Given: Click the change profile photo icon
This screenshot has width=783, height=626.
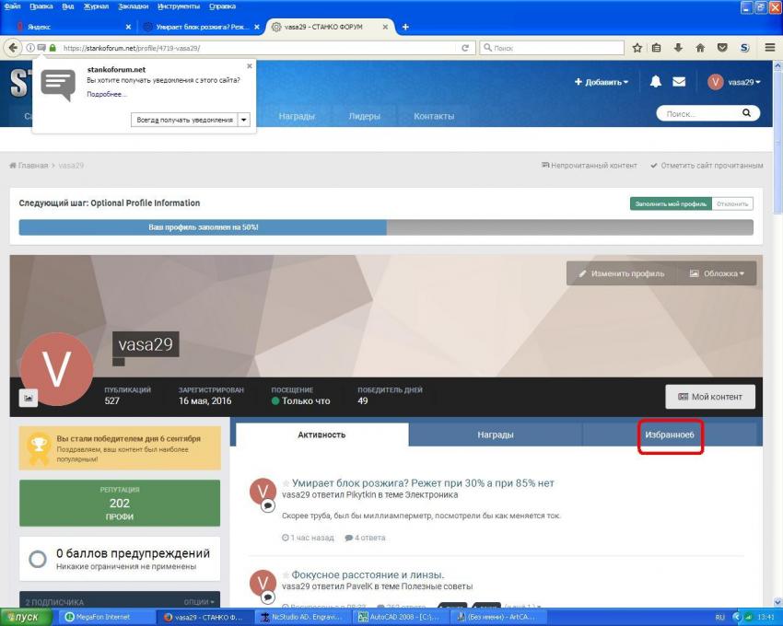Looking at the screenshot, I should [x=29, y=398].
